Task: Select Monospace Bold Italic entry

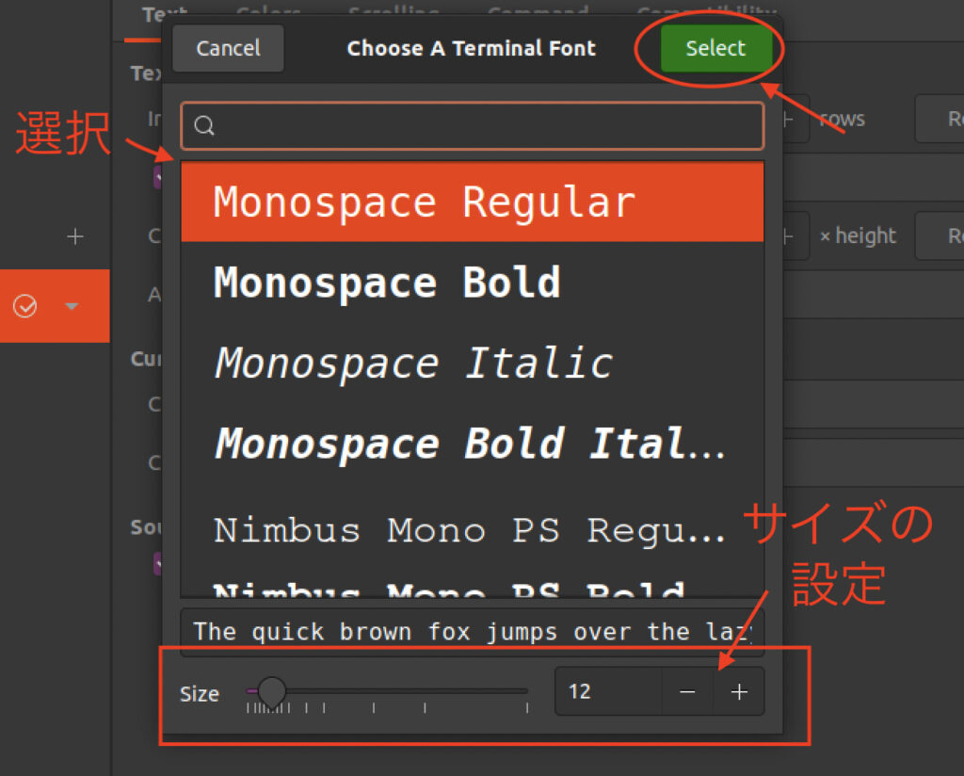Action: click(472, 444)
